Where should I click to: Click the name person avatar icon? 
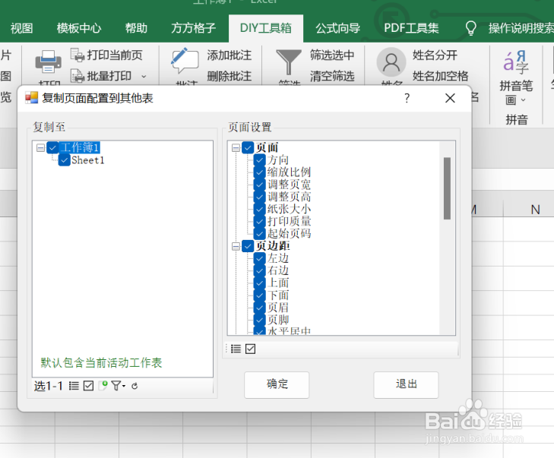391,62
